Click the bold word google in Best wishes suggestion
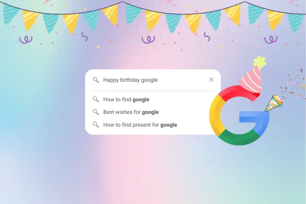This screenshot has width=306, height=204. coord(150,112)
